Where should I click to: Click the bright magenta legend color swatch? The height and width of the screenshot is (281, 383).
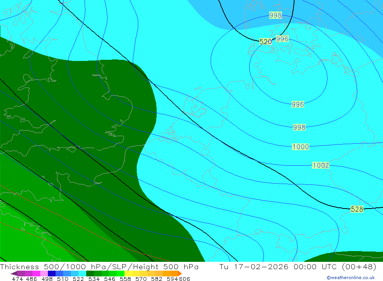[36, 273]
